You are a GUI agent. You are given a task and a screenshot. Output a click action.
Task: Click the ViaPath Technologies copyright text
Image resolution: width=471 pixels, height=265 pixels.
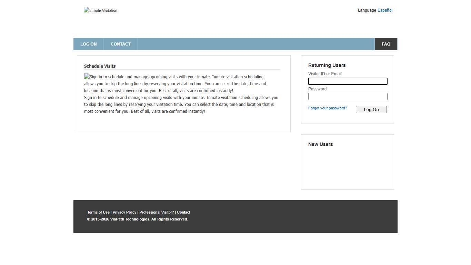click(x=138, y=219)
